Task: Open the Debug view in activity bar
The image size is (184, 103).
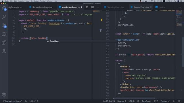Action: coord(4,34)
